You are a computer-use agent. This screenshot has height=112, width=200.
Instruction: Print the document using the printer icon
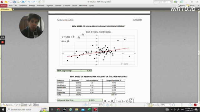14,2
